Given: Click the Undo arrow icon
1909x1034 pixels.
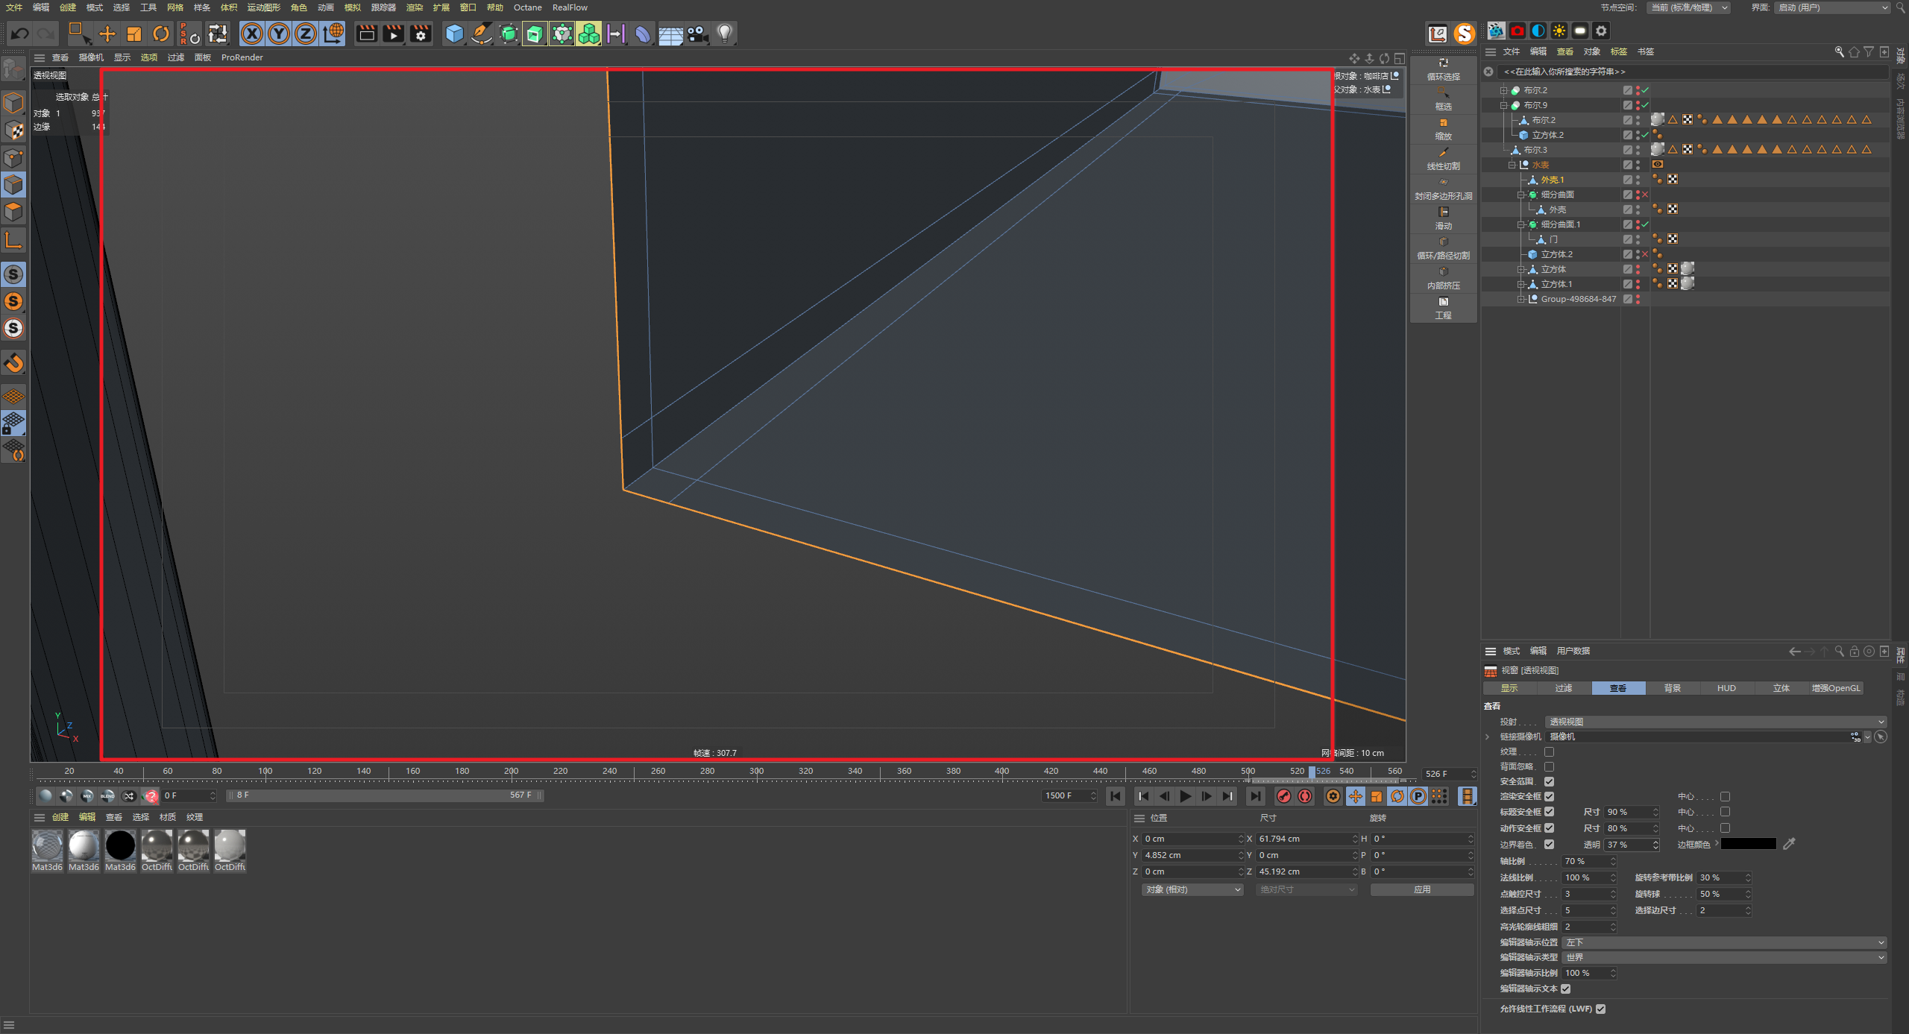Looking at the screenshot, I should (x=20, y=34).
